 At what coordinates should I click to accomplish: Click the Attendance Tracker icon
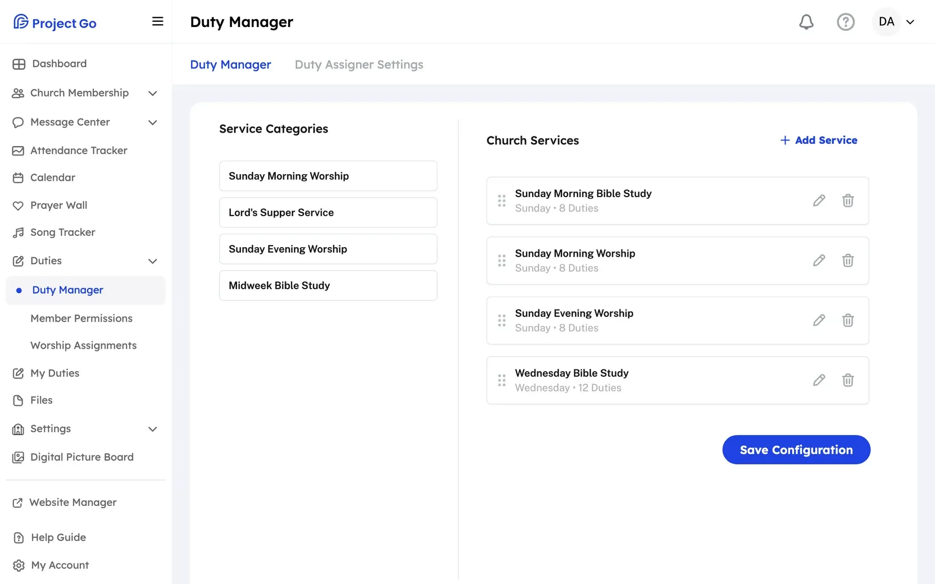(x=18, y=150)
